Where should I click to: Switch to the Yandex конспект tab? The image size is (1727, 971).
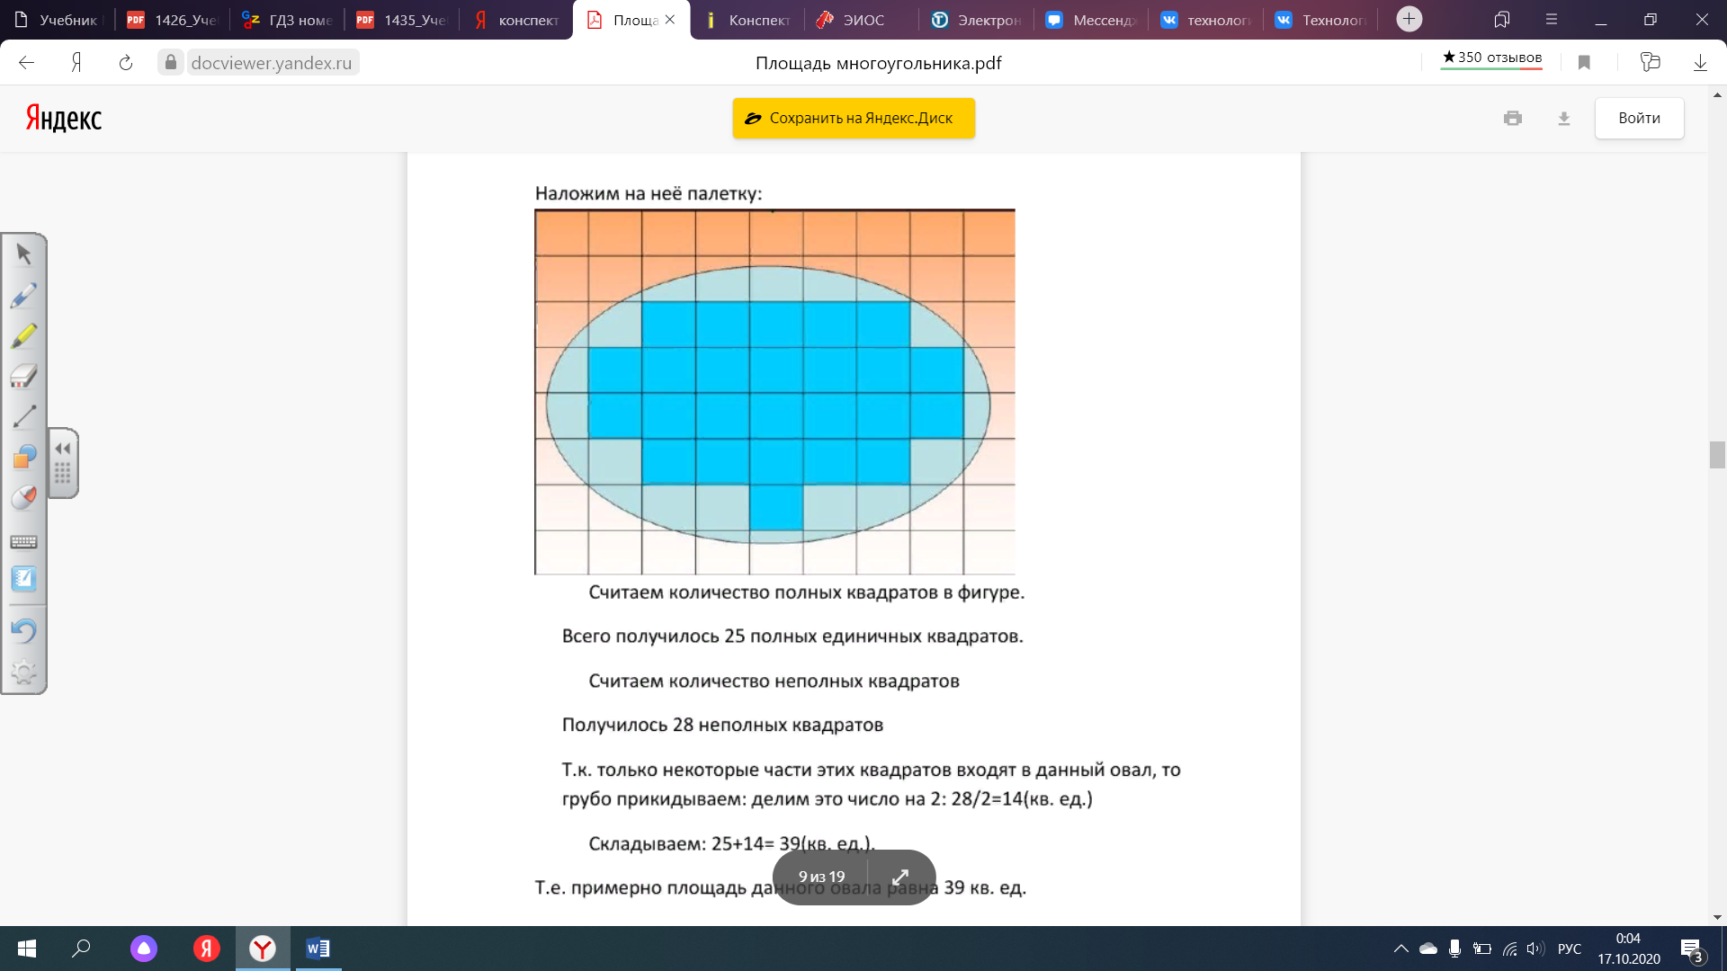pyautogui.click(x=516, y=20)
